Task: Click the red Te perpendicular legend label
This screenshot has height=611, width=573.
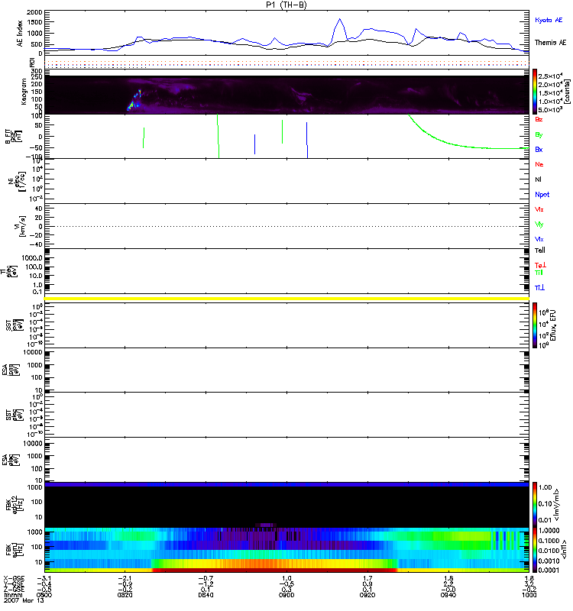Action: [x=540, y=265]
